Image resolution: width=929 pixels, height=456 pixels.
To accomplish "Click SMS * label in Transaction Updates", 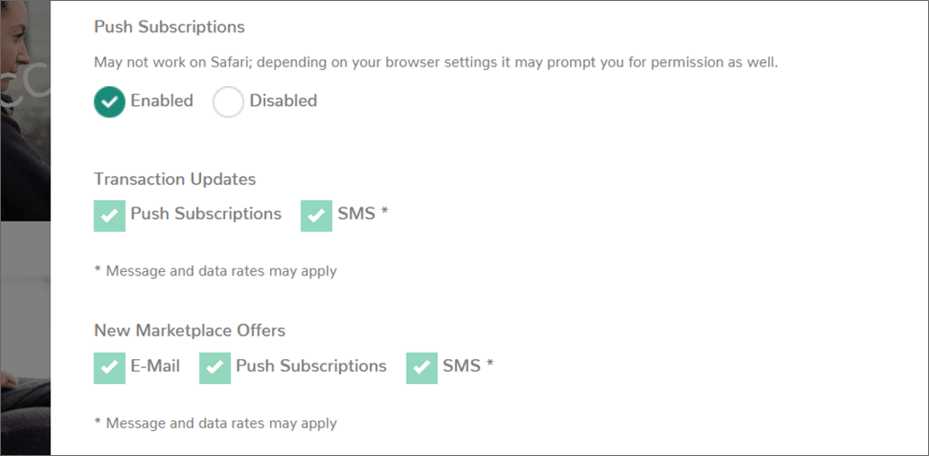I will 363,214.
